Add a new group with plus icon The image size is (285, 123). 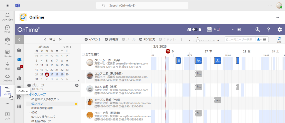coord(77,85)
